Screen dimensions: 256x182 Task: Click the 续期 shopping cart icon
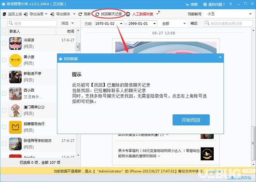[187, 5]
